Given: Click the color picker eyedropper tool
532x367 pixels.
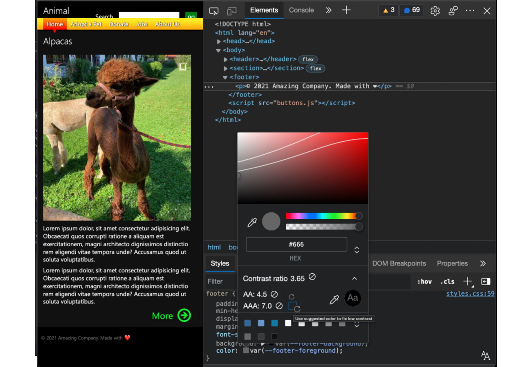Looking at the screenshot, I should tap(252, 222).
